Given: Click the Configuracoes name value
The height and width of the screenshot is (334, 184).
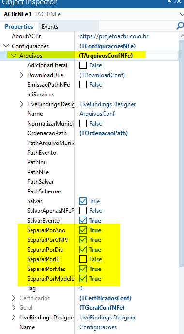Looking at the screenshot, I should click(98, 327).
